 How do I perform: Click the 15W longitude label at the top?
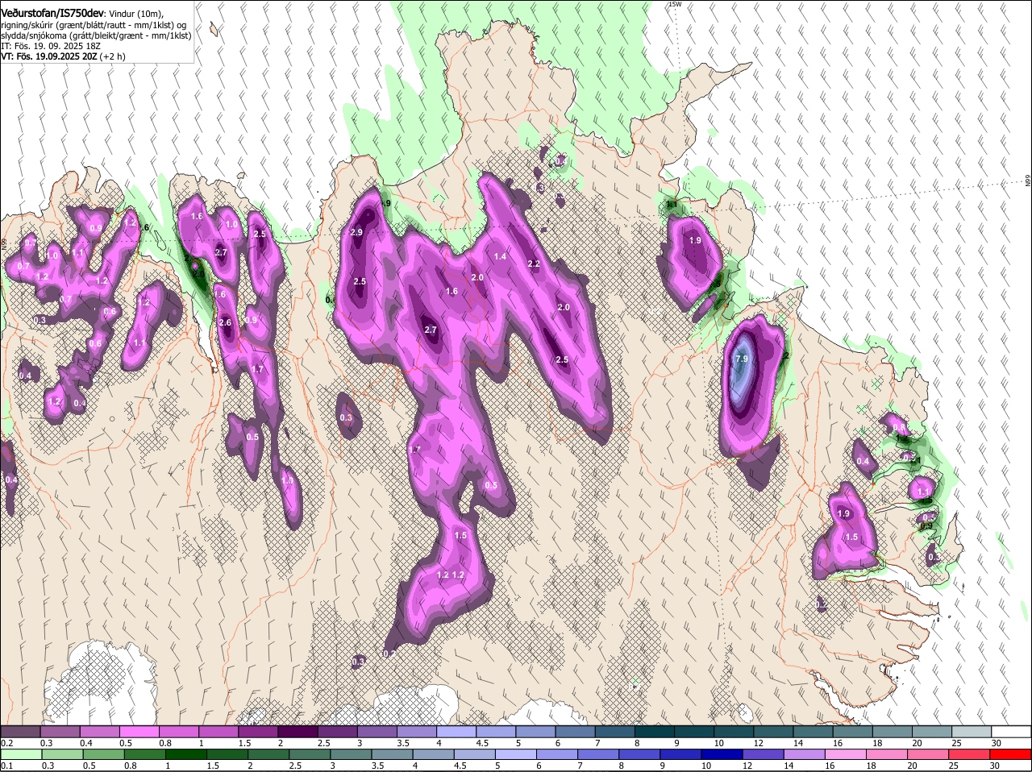coord(675,4)
